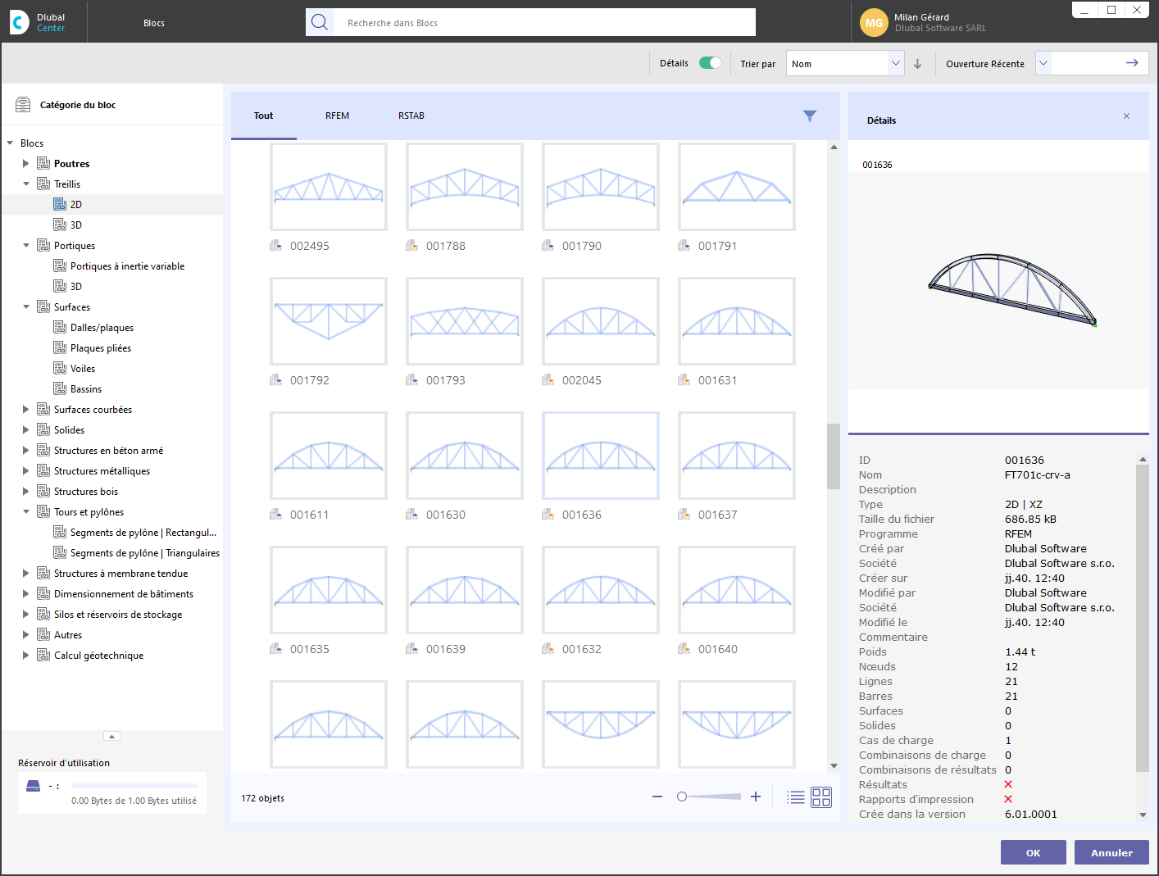Expand the Surfaces courbées node
This screenshot has height=876, width=1159.
pyautogui.click(x=25, y=410)
